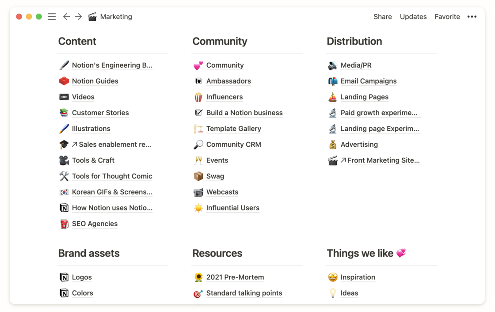
Task: Open the Tools for Thought Comic page
Action: click(112, 176)
